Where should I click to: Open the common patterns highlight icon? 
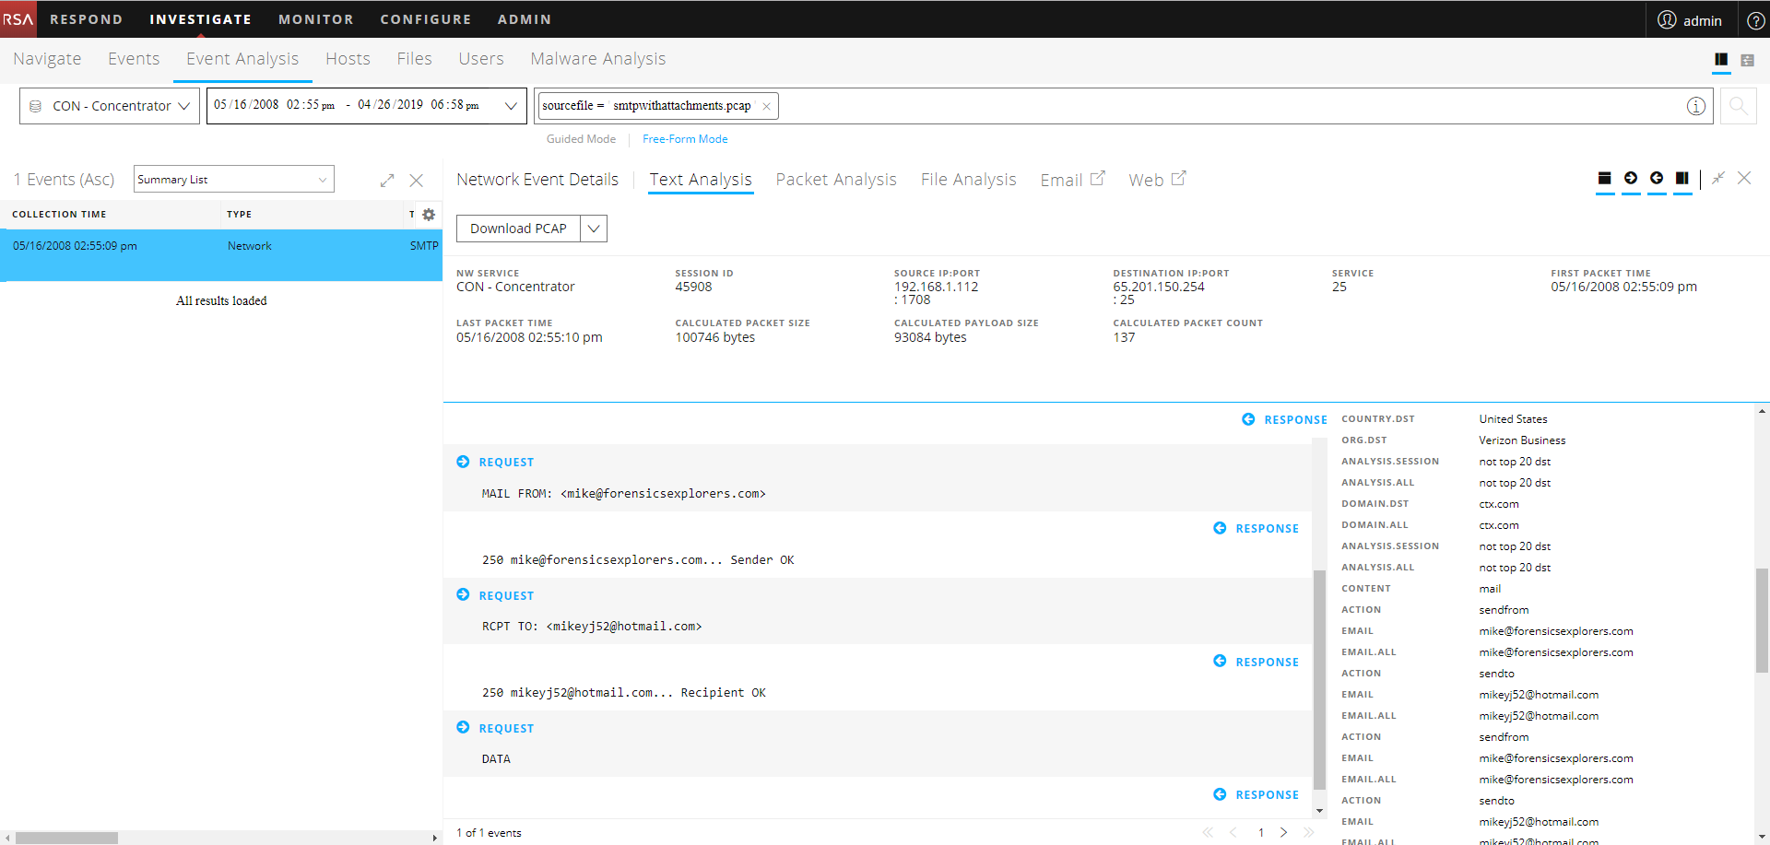tap(1604, 179)
